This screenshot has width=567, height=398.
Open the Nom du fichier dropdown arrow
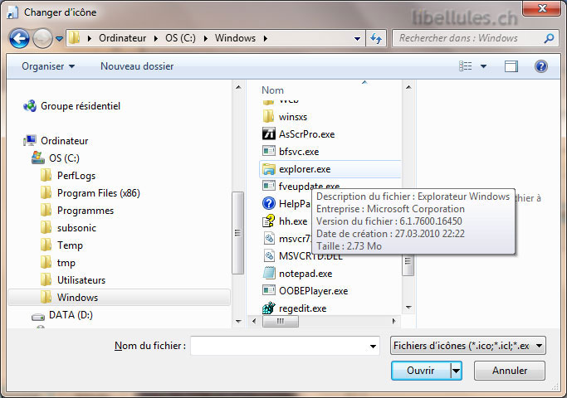click(x=373, y=347)
